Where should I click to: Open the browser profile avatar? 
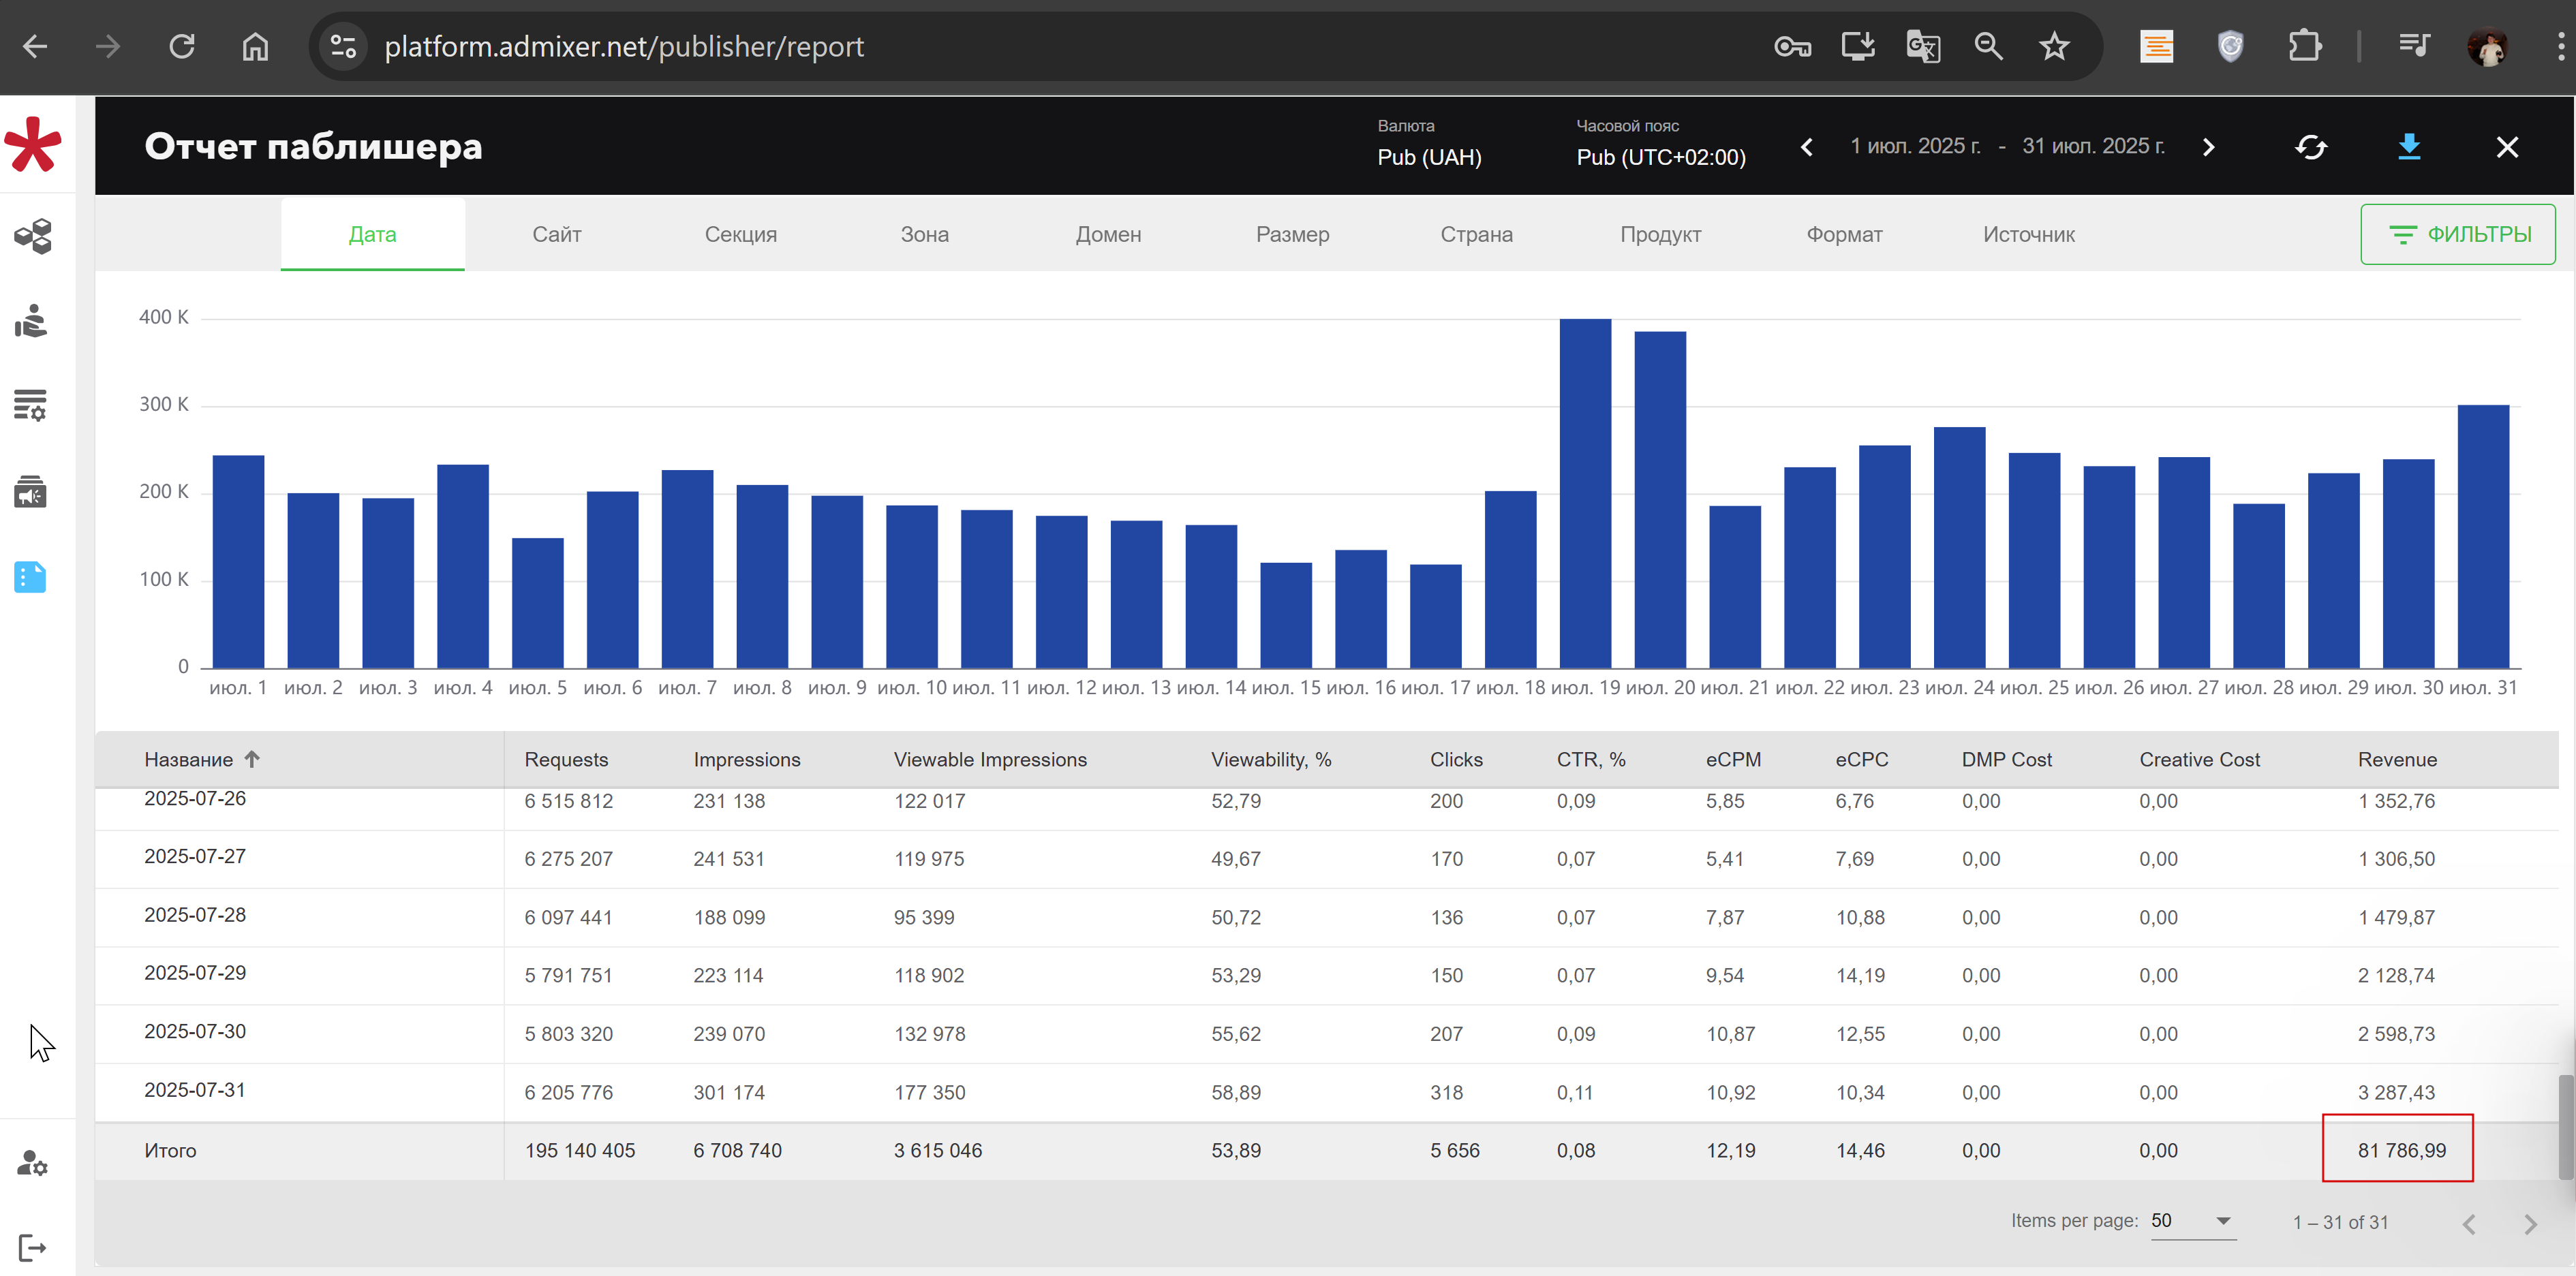coord(2487,46)
